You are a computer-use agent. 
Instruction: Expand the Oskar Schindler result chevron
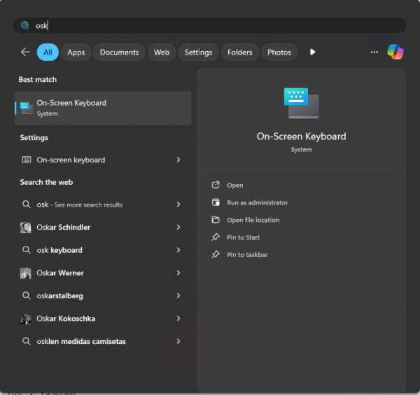pos(178,227)
